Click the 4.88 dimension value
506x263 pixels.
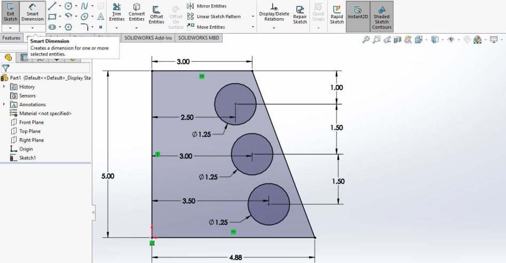(235, 257)
